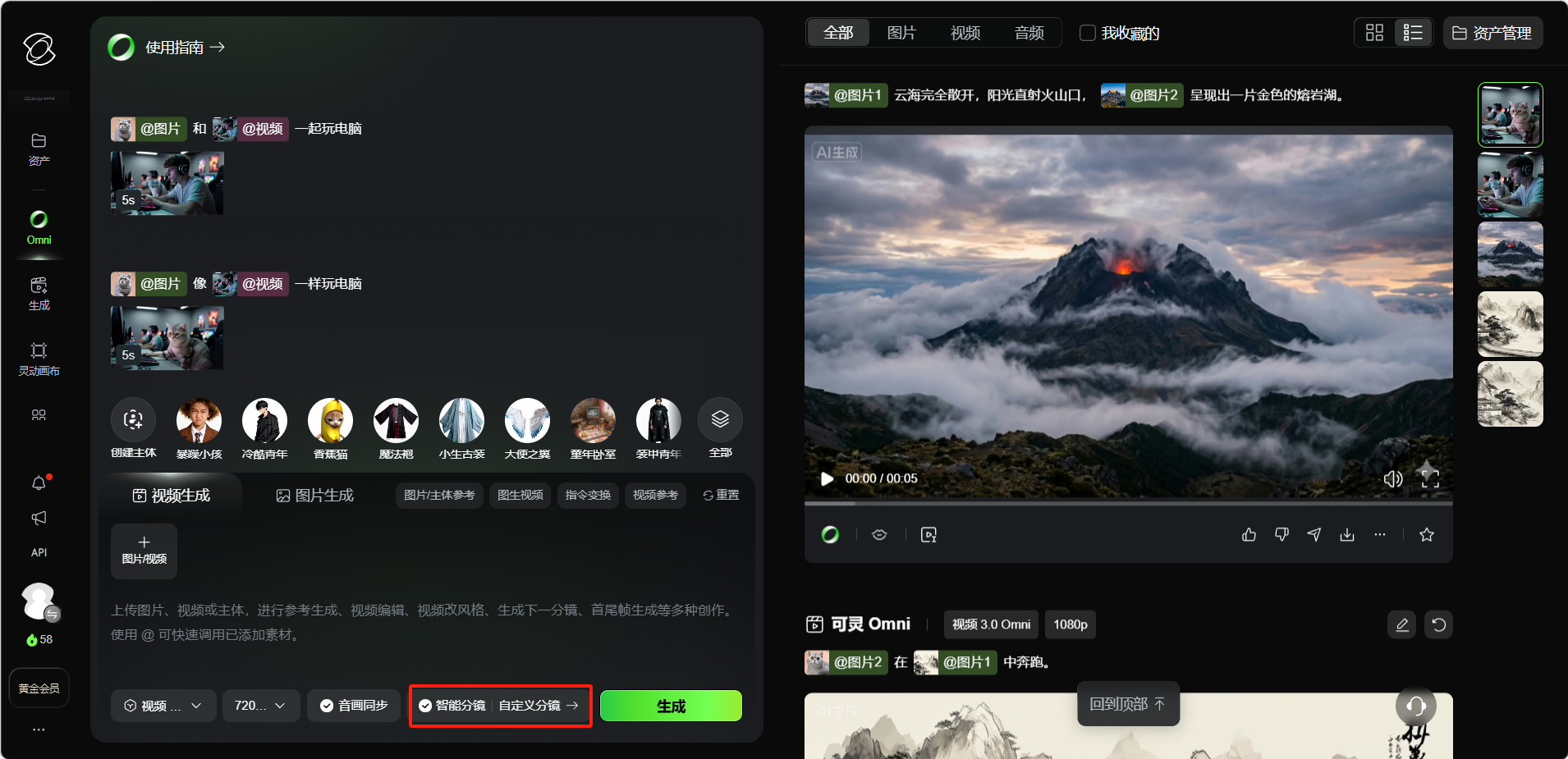Open notifications bell in sidebar
1568x759 pixels.
(39, 483)
